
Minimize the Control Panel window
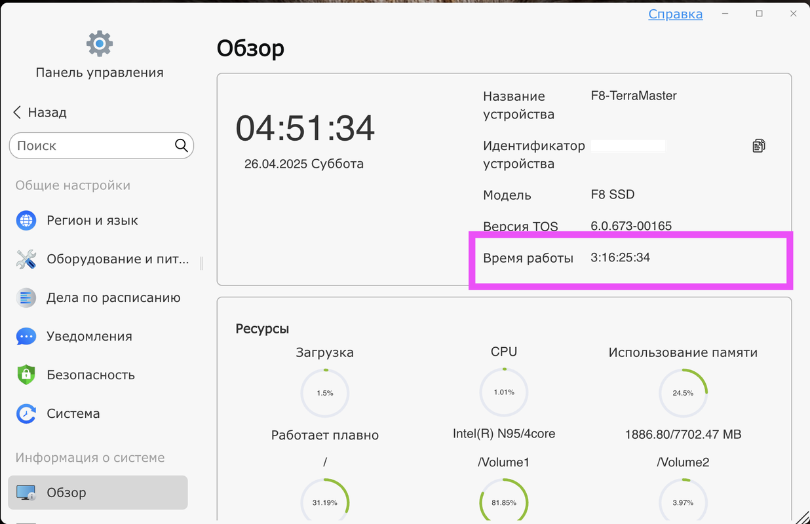pyautogui.click(x=725, y=14)
